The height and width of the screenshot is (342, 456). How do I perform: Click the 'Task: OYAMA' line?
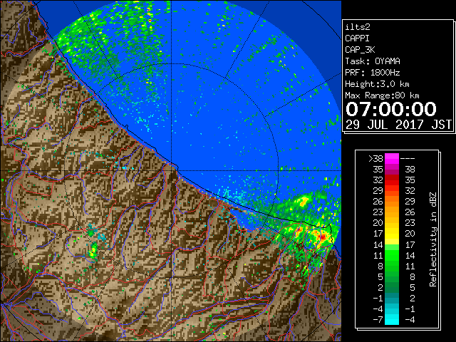coord(373,61)
